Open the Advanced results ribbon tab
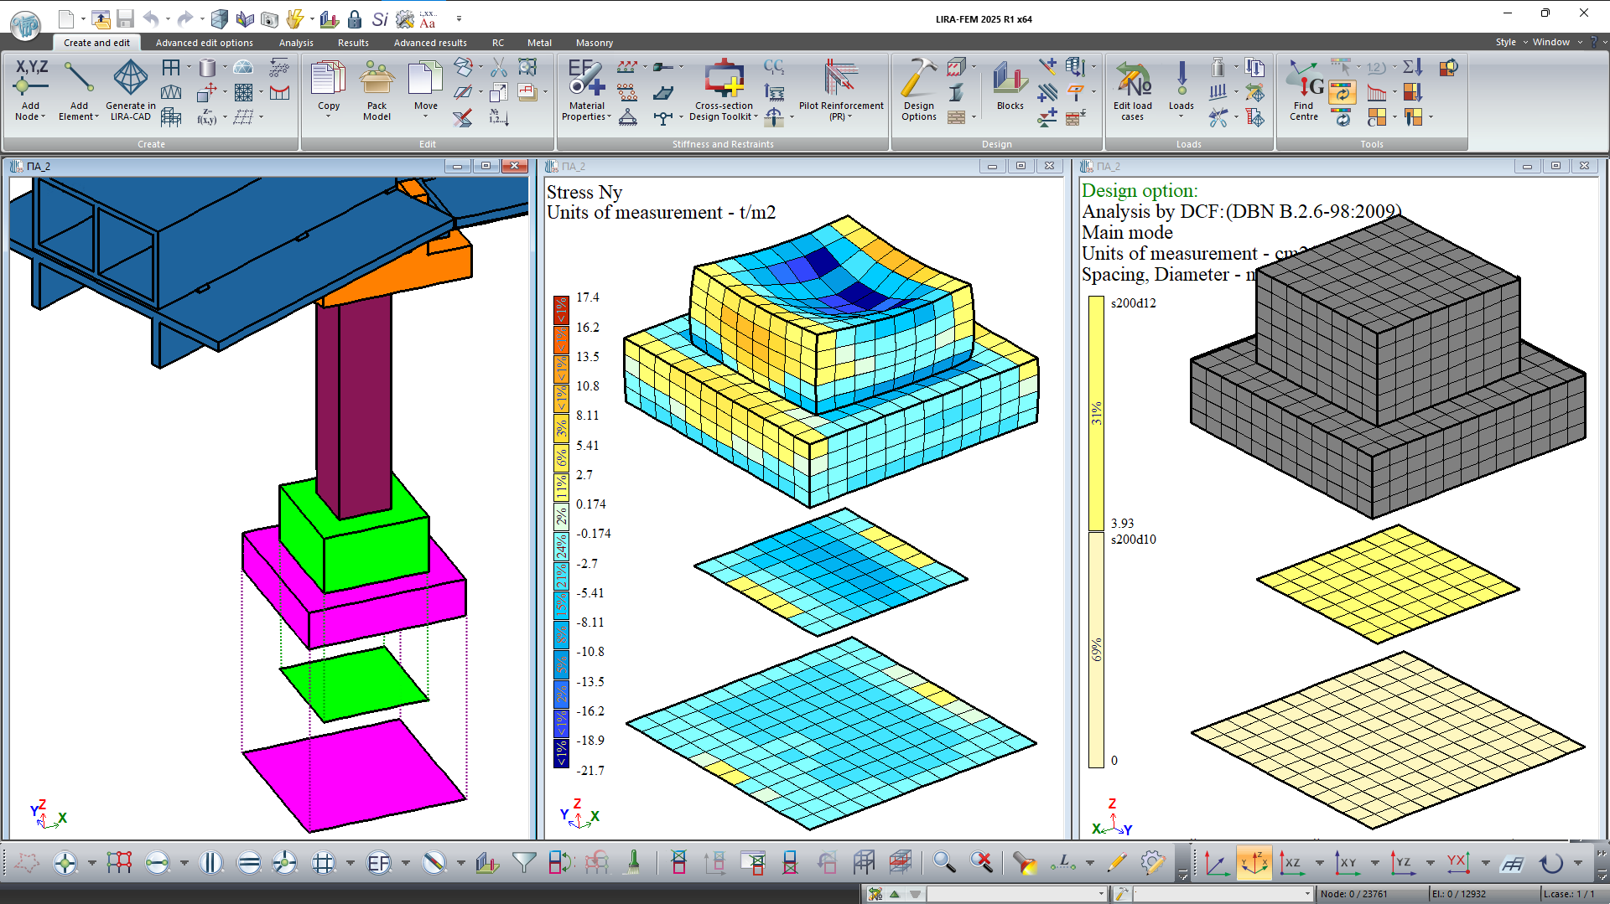This screenshot has width=1610, height=904. 430,43
